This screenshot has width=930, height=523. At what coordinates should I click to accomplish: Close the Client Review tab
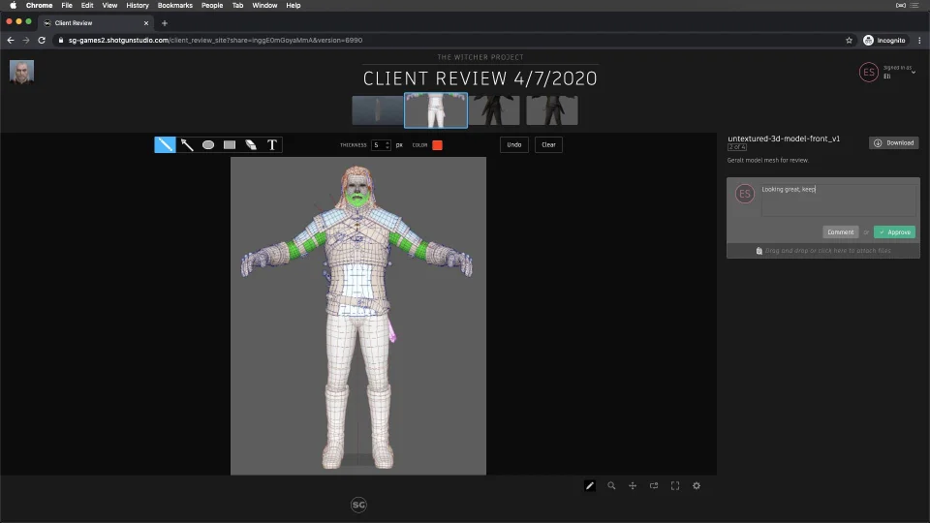(x=146, y=23)
